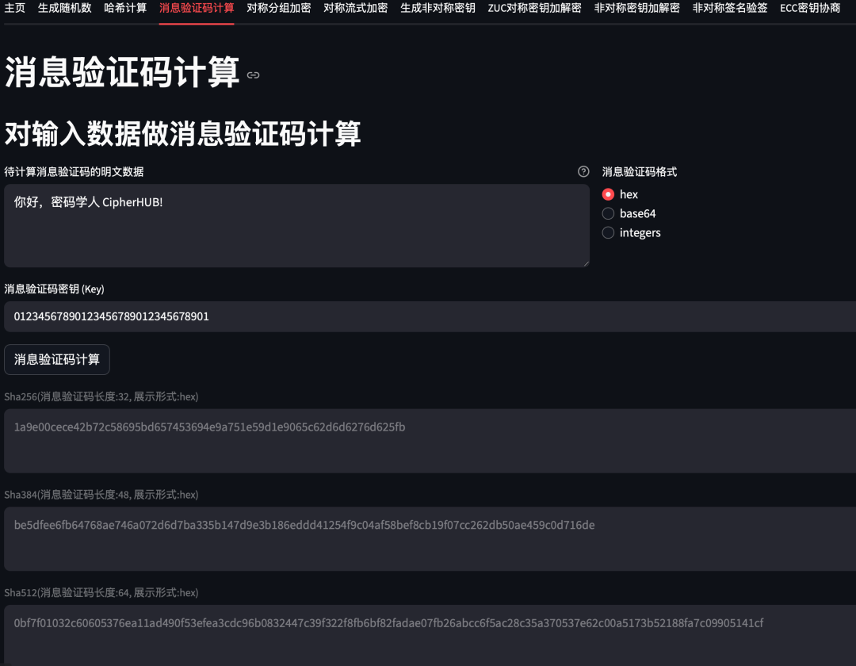The height and width of the screenshot is (666, 856).
Task: Open the 对称分组加密 tab
Action: pos(278,8)
